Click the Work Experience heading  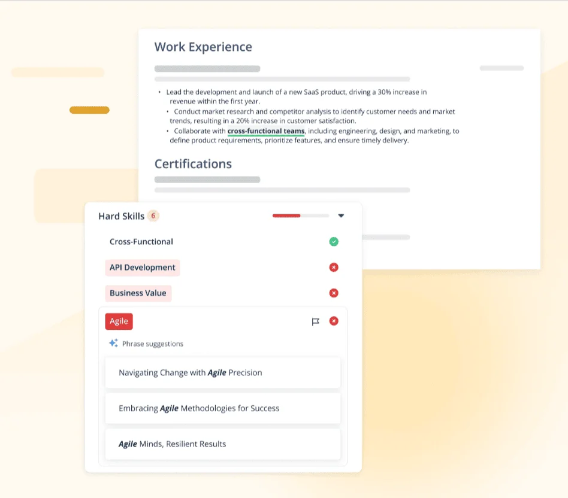pyautogui.click(x=203, y=47)
